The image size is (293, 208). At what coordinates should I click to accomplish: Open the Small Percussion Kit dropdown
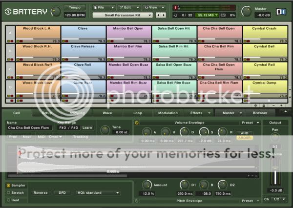[123, 15]
